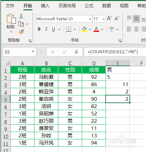Expand the fill color palette arrow

pos(90,29)
